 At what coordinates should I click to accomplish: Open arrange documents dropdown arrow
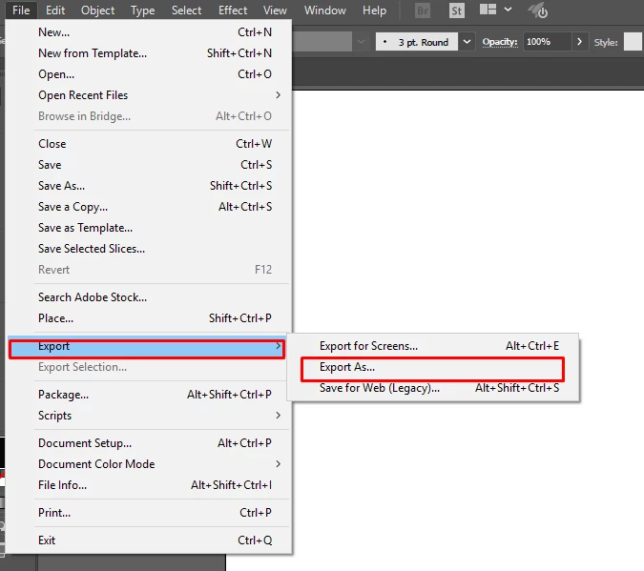(509, 10)
